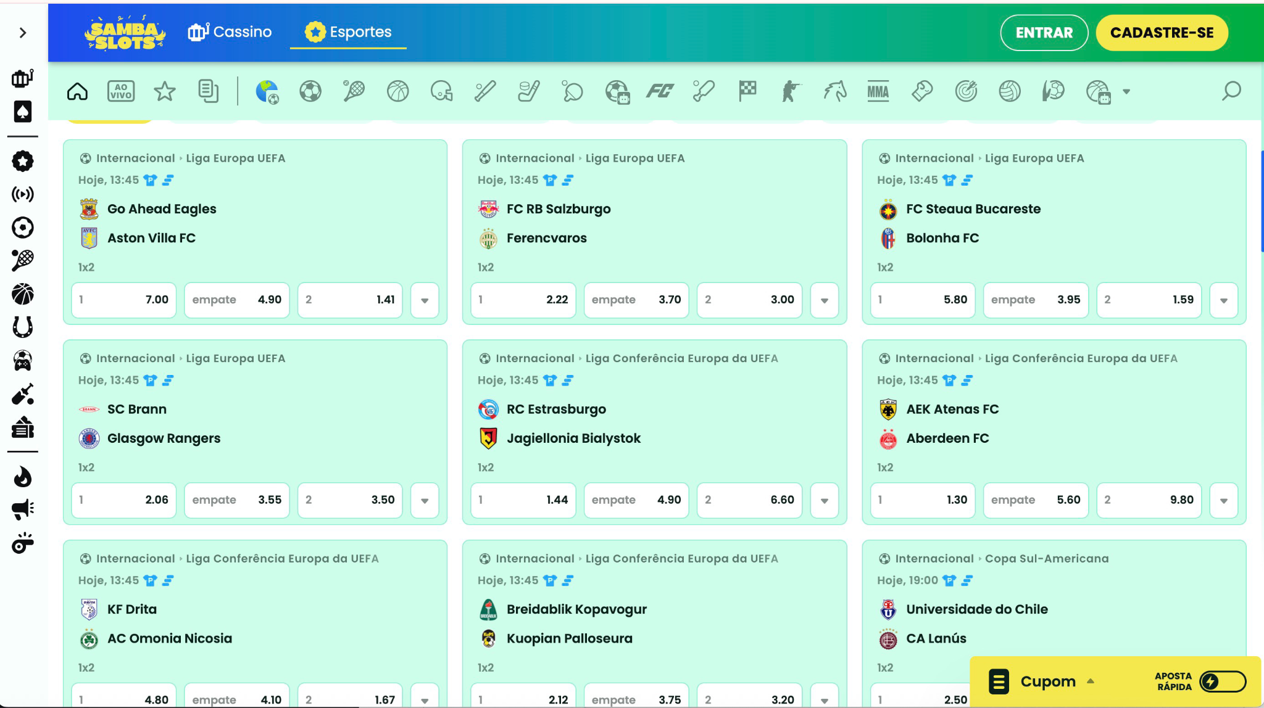The height and width of the screenshot is (708, 1264).
Task: Select the checkered flag motorsport icon
Action: tap(747, 91)
